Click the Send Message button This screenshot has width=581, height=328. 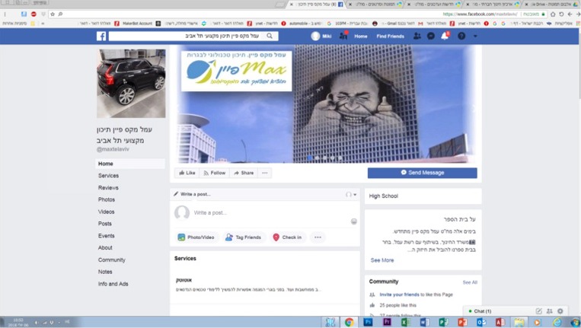click(x=422, y=173)
